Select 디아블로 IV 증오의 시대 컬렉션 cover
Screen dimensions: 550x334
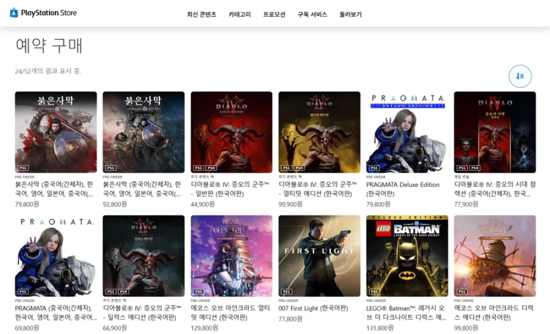494,132
